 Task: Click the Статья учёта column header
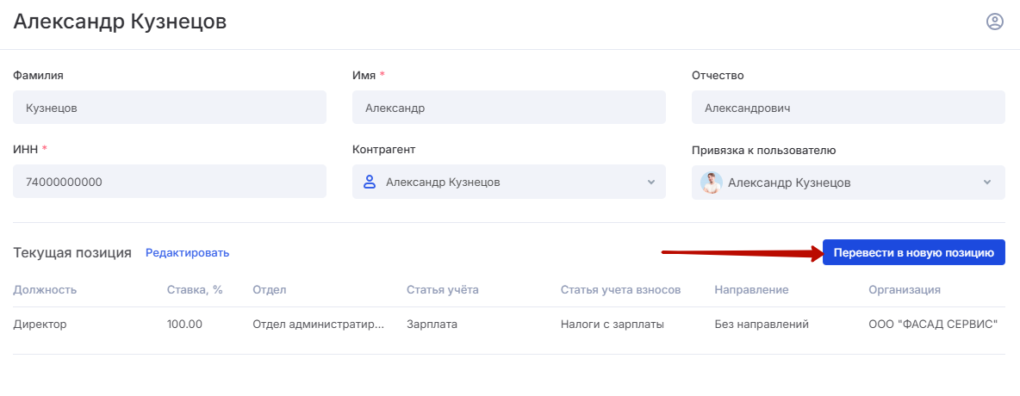[x=442, y=290]
